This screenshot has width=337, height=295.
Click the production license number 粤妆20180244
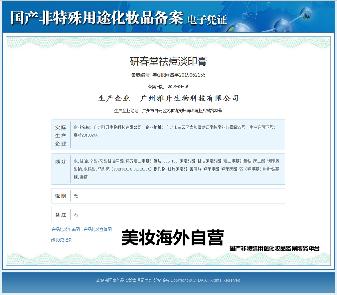pos(85,135)
